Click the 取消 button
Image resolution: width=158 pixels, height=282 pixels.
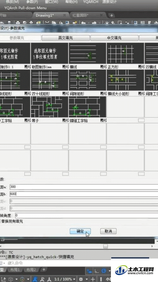(108, 231)
